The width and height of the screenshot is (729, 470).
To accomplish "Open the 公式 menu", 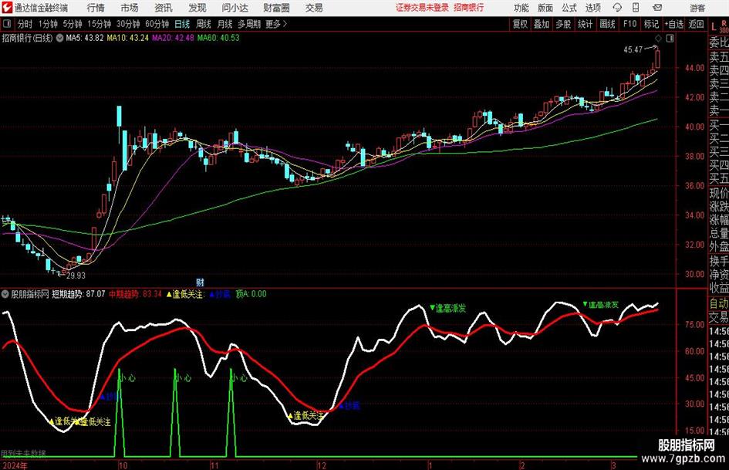I will click(x=569, y=8).
